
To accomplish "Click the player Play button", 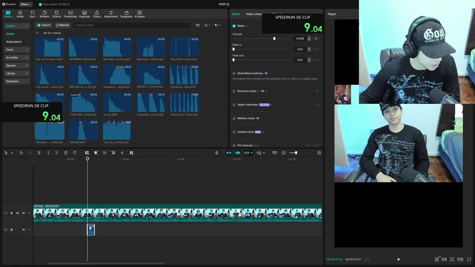I will 399,259.
